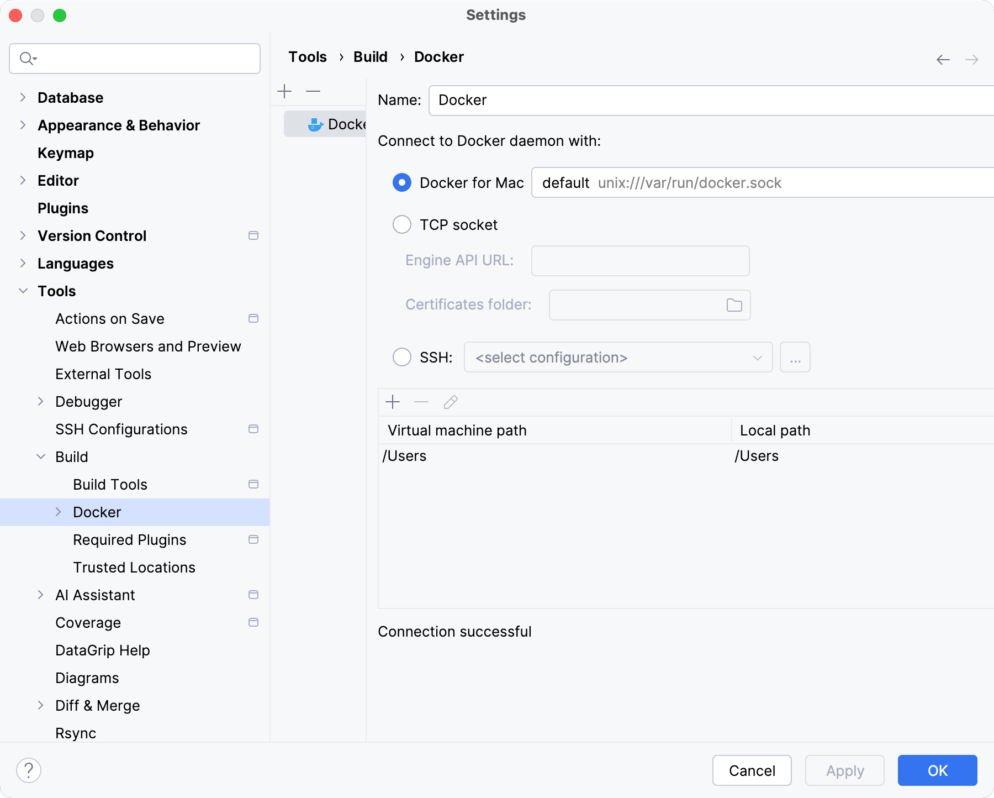Switch connection to SSH option
This screenshot has height=798, width=994.
tap(402, 357)
